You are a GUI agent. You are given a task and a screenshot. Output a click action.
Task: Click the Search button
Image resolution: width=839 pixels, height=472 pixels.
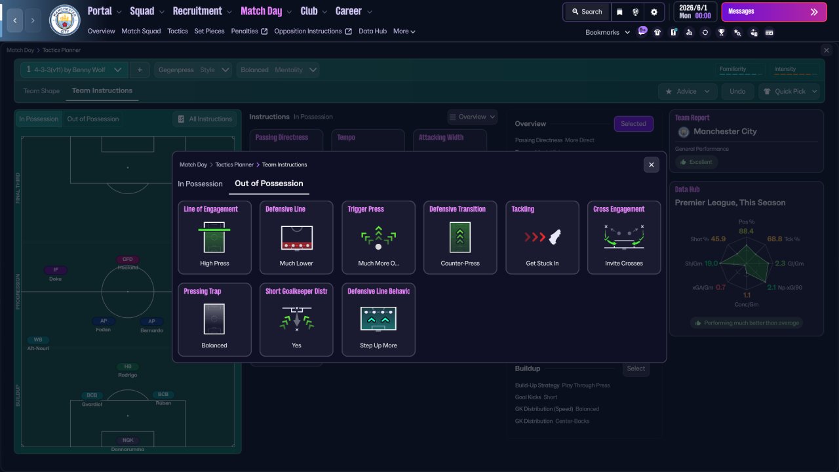pos(586,12)
